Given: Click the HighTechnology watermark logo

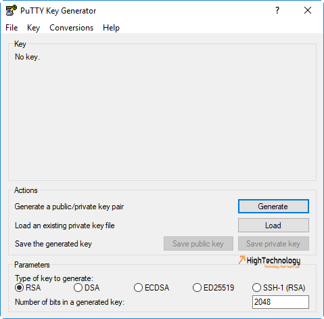Looking at the screenshot, I should pyautogui.click(x=269, y=261).
